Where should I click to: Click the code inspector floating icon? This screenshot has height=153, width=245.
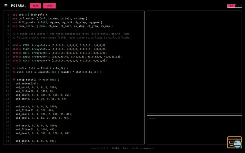pyautogui.click(x=235, y=142)
